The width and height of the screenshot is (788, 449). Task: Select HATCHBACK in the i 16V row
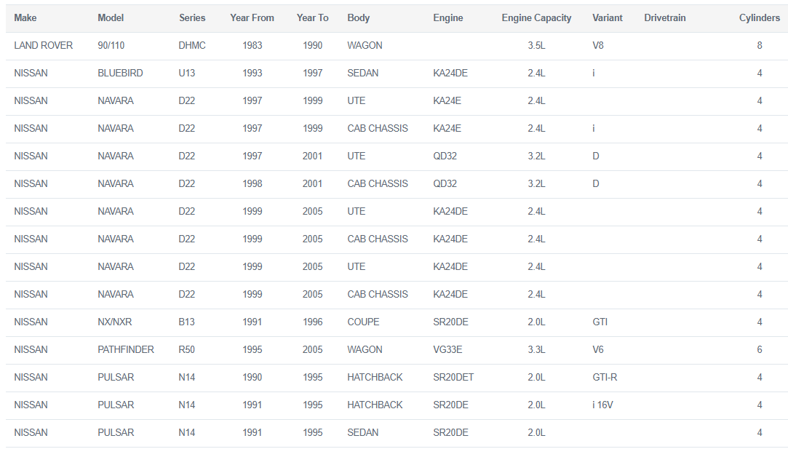click(x=375, y=405)
